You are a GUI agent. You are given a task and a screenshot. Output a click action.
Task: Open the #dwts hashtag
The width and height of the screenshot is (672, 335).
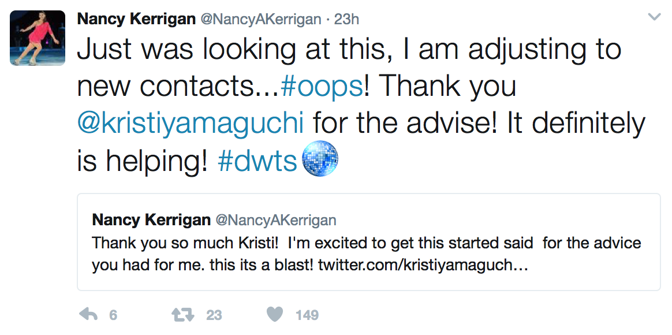257,162
